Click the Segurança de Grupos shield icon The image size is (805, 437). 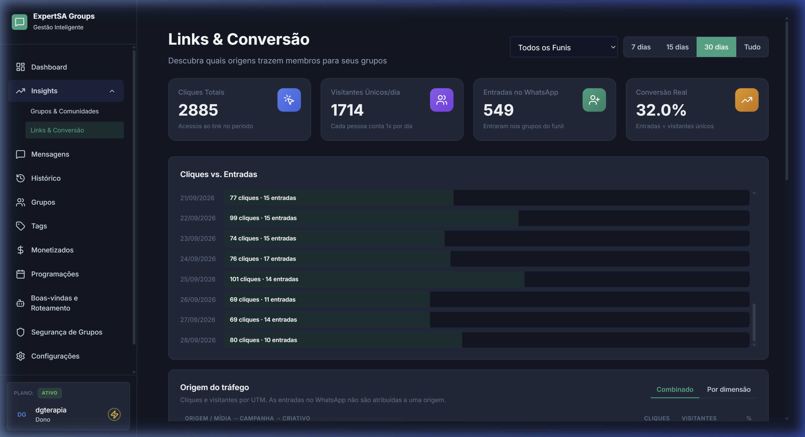20,332
